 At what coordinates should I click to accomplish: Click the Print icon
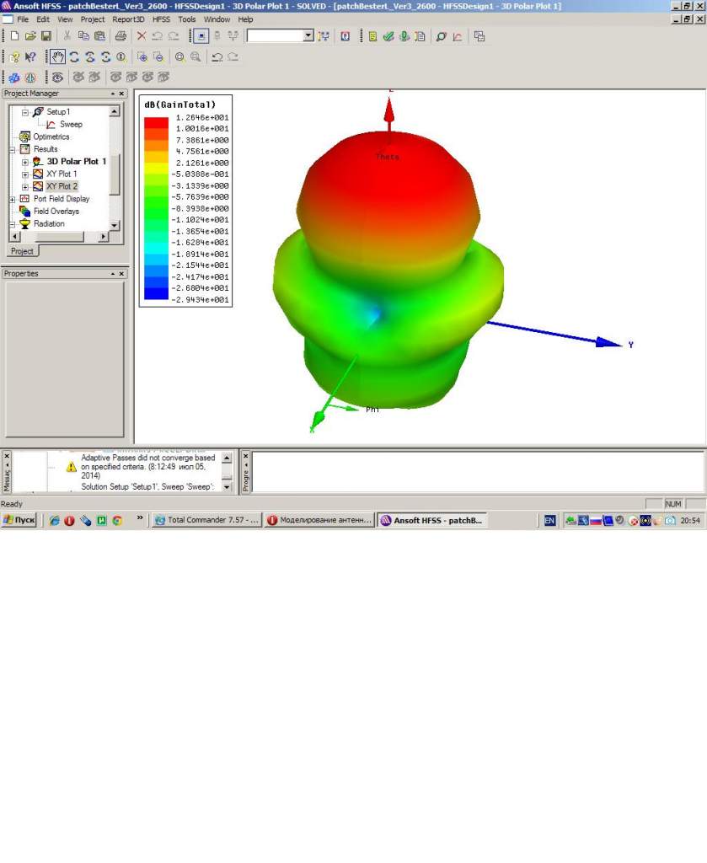[121, 36]
